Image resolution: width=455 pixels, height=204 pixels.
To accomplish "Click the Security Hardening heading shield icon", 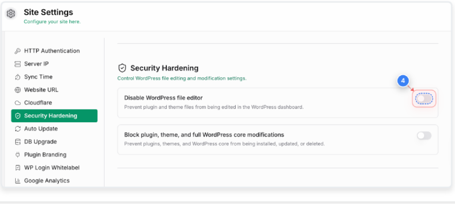I will (122, 68).
